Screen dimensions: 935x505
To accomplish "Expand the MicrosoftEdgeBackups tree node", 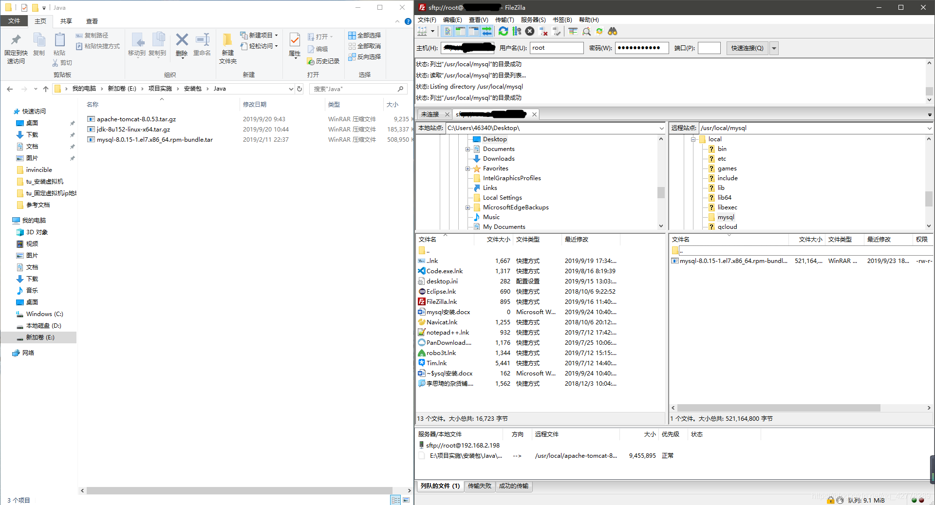I will [467, 207].
